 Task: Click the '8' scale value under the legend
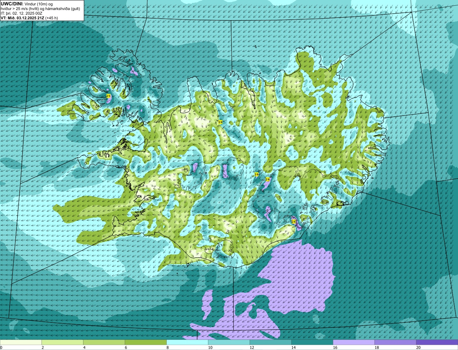tap(167, 347)
